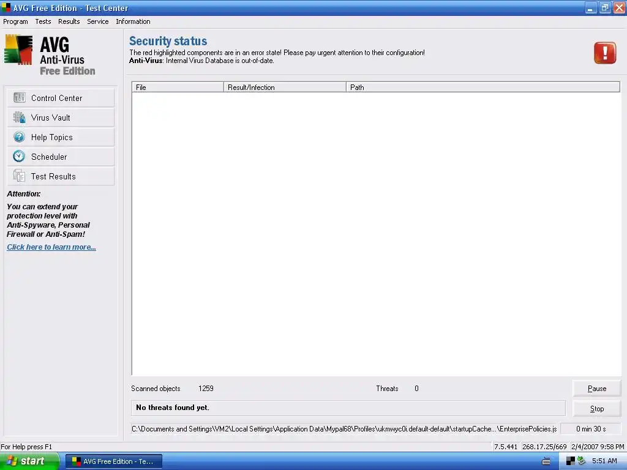Screen dimensions: 627x470
Task: Open the Results menu
Action: tap(69, 21)
